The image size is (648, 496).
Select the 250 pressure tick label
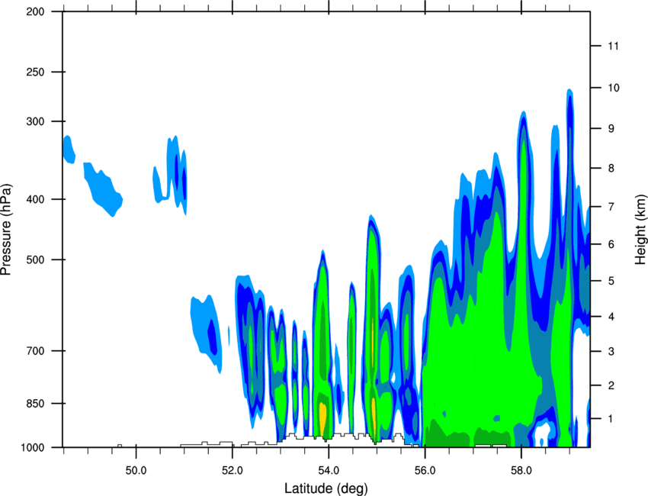36,72
